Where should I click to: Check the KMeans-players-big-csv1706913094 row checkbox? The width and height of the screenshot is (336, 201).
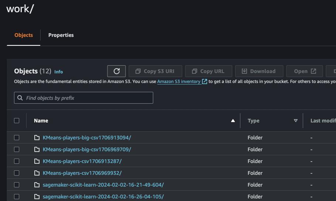pyautogui.click(x=17, y=138)
